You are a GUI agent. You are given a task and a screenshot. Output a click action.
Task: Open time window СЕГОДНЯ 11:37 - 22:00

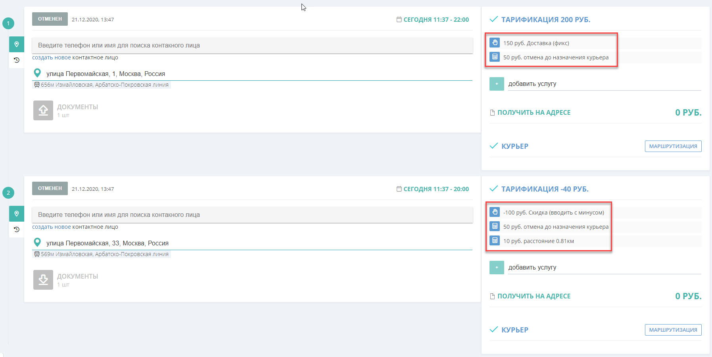436,19
